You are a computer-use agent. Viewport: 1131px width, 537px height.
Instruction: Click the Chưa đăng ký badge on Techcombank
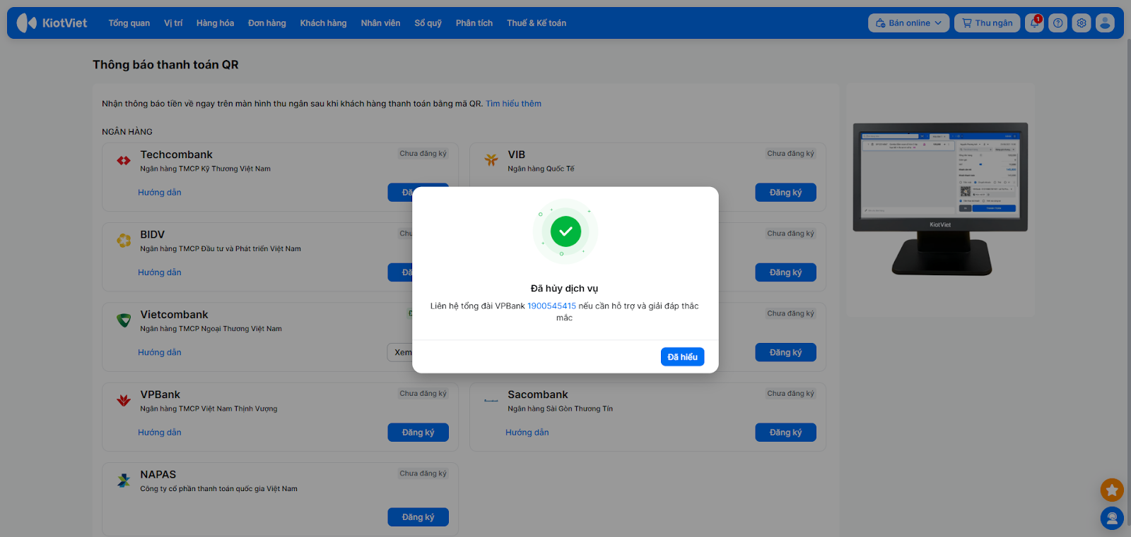pyautogui.click(x=423, y=153)
